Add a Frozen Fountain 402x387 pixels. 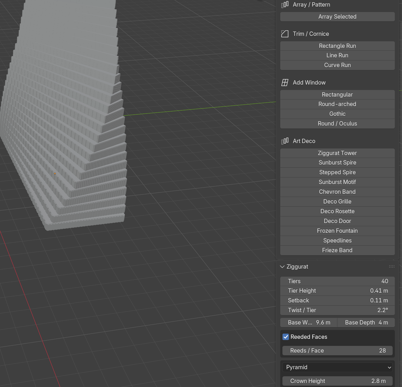[x=337, y=231]
